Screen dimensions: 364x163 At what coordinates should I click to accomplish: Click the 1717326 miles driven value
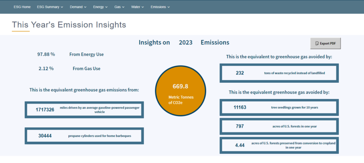click(x=45, y=110)
